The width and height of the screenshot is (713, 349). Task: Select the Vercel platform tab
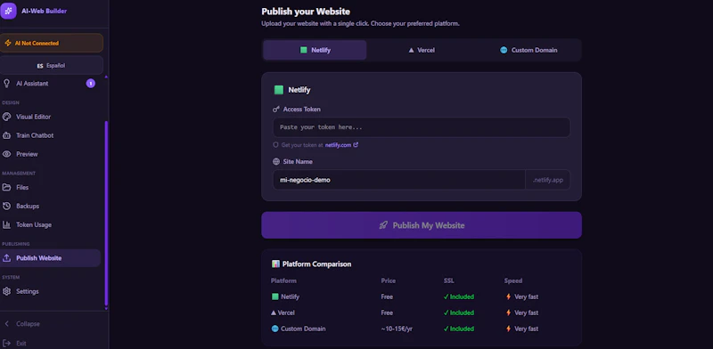[x=422, y=50]
